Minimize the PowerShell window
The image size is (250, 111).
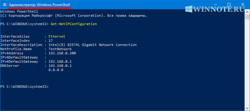pyautogui.click(x=215, y=4)
